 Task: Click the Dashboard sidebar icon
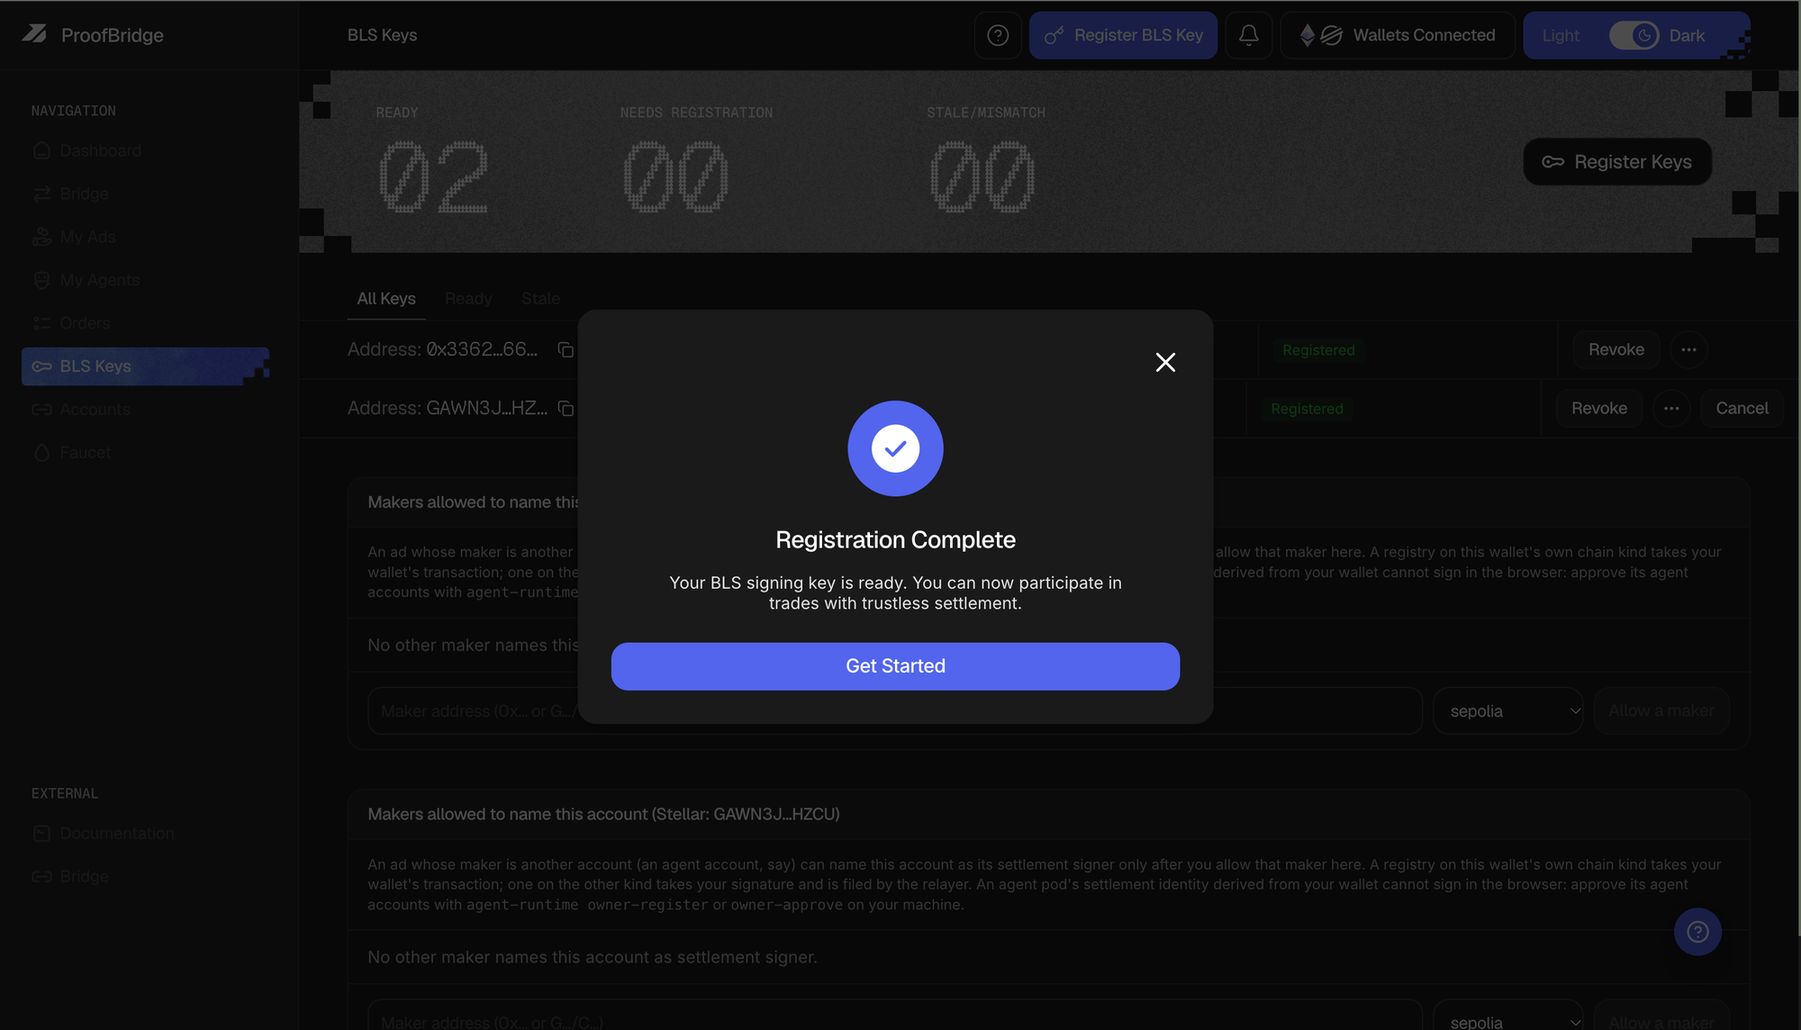pos(41,150)
